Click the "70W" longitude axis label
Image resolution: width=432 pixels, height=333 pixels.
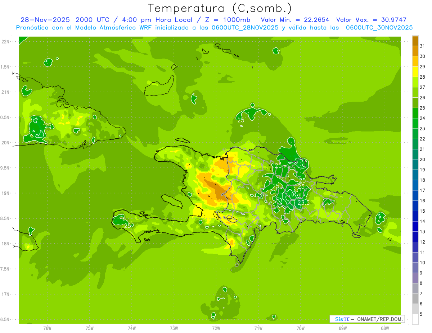click(301, 328)
